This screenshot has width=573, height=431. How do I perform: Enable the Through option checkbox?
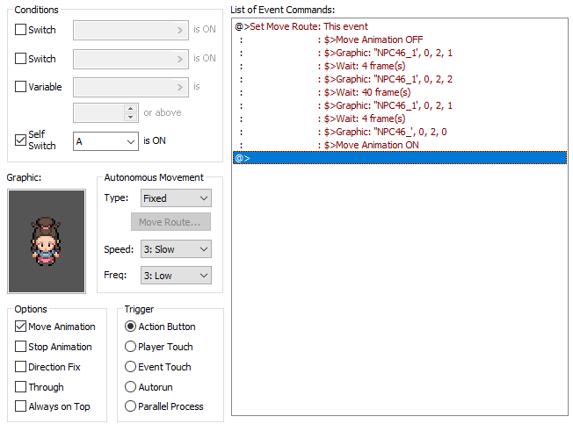click(21, 387)
